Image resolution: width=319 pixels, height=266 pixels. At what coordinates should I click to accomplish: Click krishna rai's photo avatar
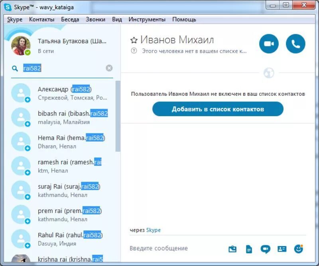(21, 258)
